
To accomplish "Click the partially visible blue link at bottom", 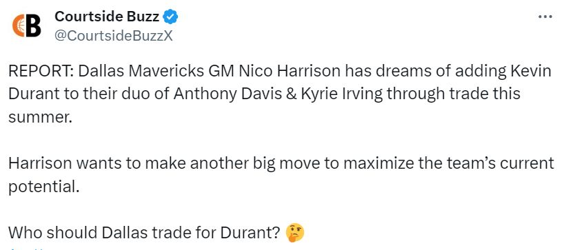I will click(26, 249).
